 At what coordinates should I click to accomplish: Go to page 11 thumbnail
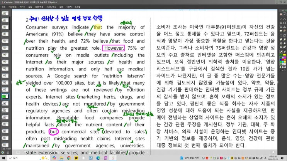point(5,13)
